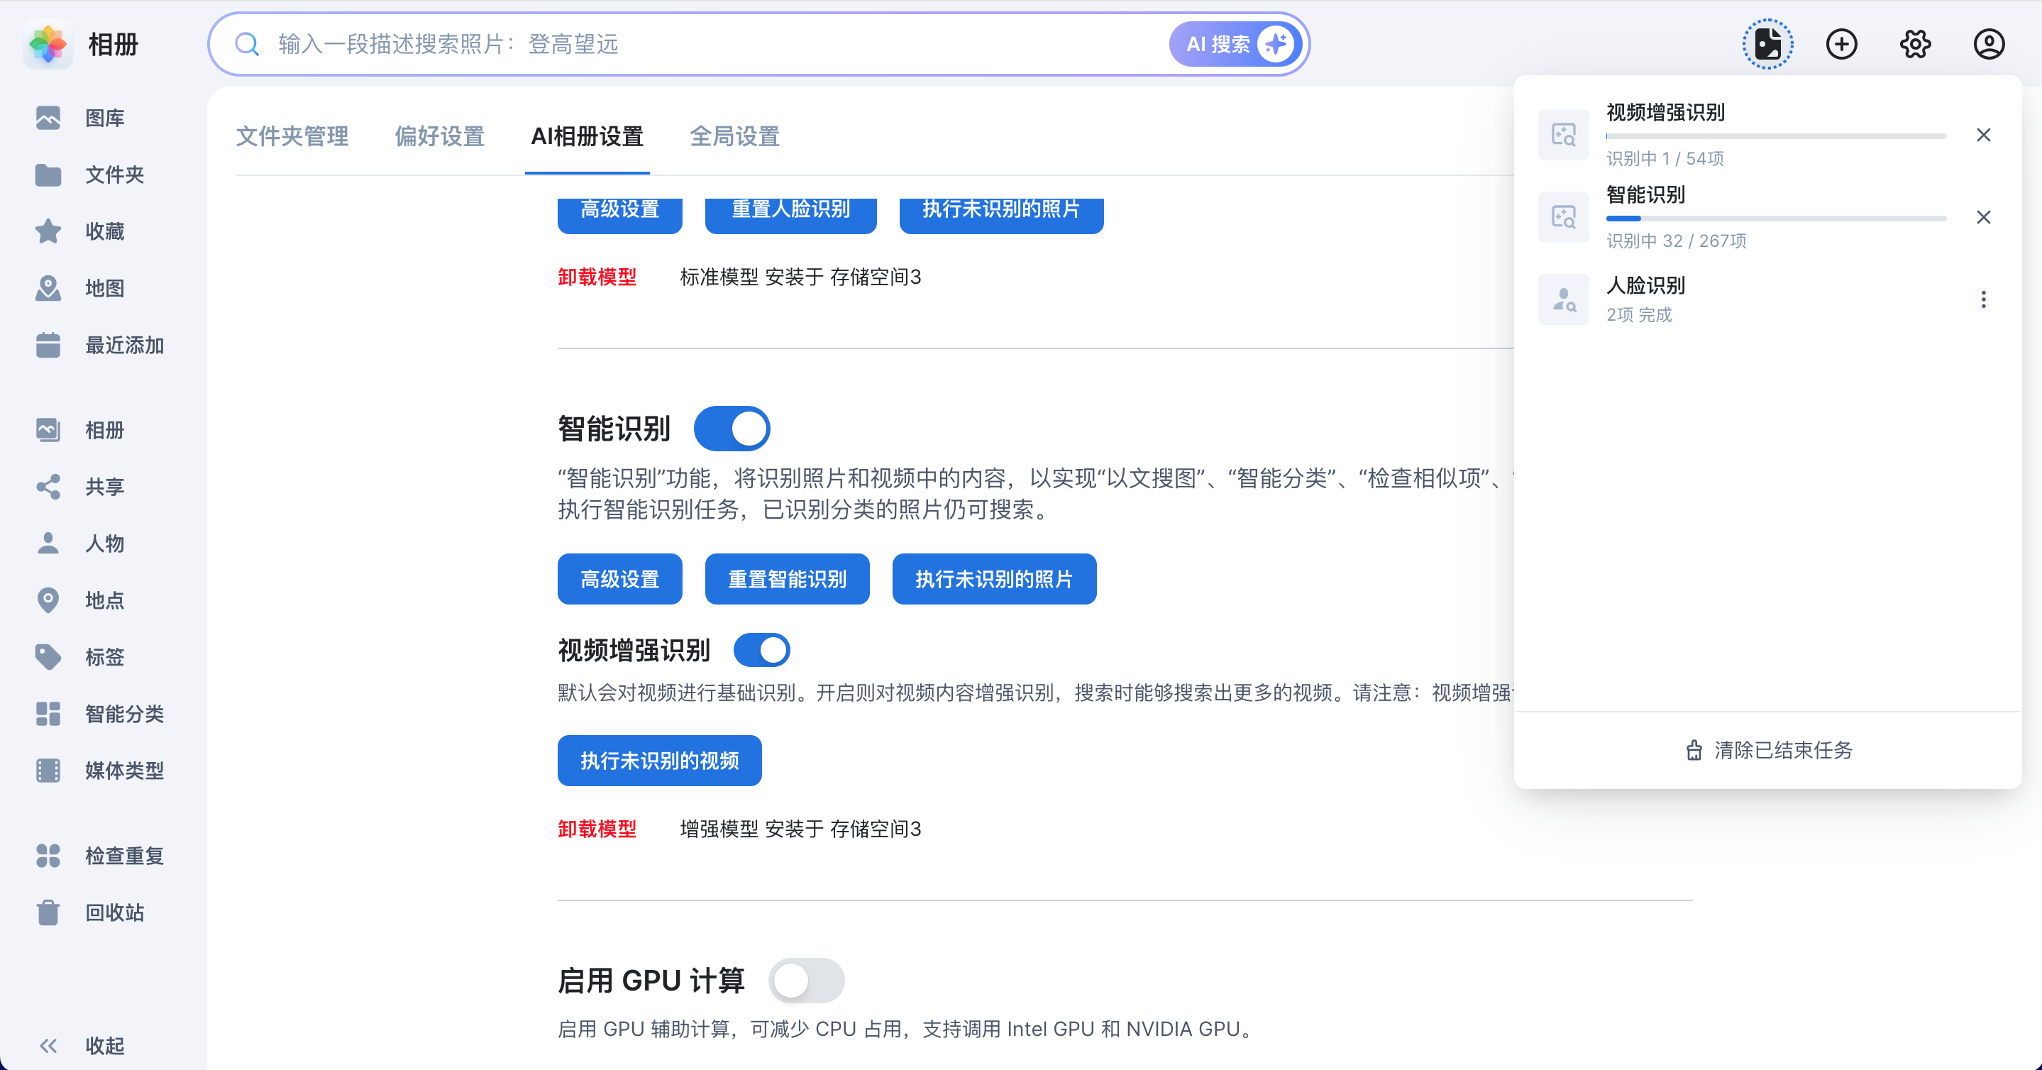Click the 智能识别 task progress bar
2042x1070 pixels.
(x=1776, y=218)
